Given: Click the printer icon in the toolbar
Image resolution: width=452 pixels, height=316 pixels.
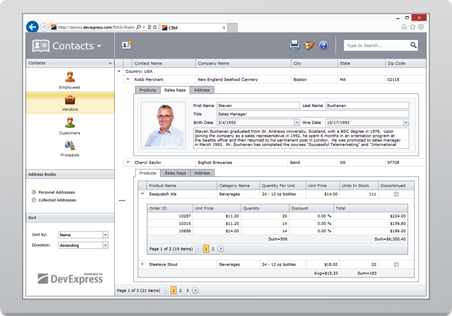Looking at the screenshot, I should point(294,45).
